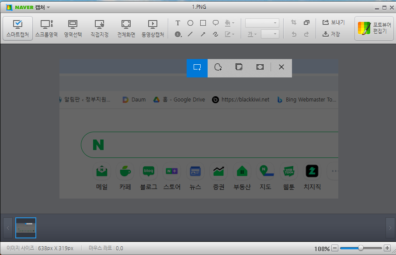
Task: Open the 포토뷰어 편집기 editor
Action: pyautogui.click(x=374, y=28)
